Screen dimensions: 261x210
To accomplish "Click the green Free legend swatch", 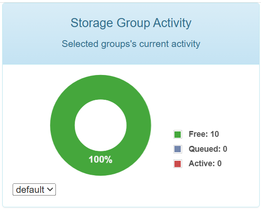I will 178,135.
